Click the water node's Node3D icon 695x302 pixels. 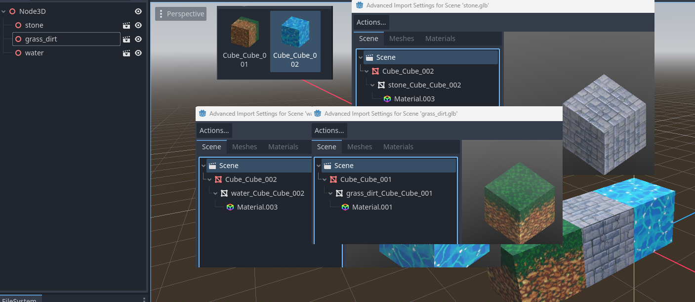(18, 53)
